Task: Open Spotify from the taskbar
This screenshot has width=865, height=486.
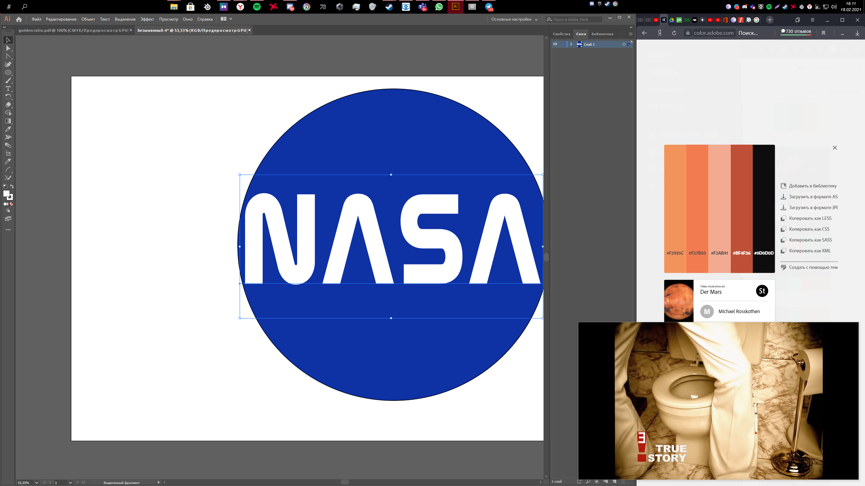Action: (257, 7)
